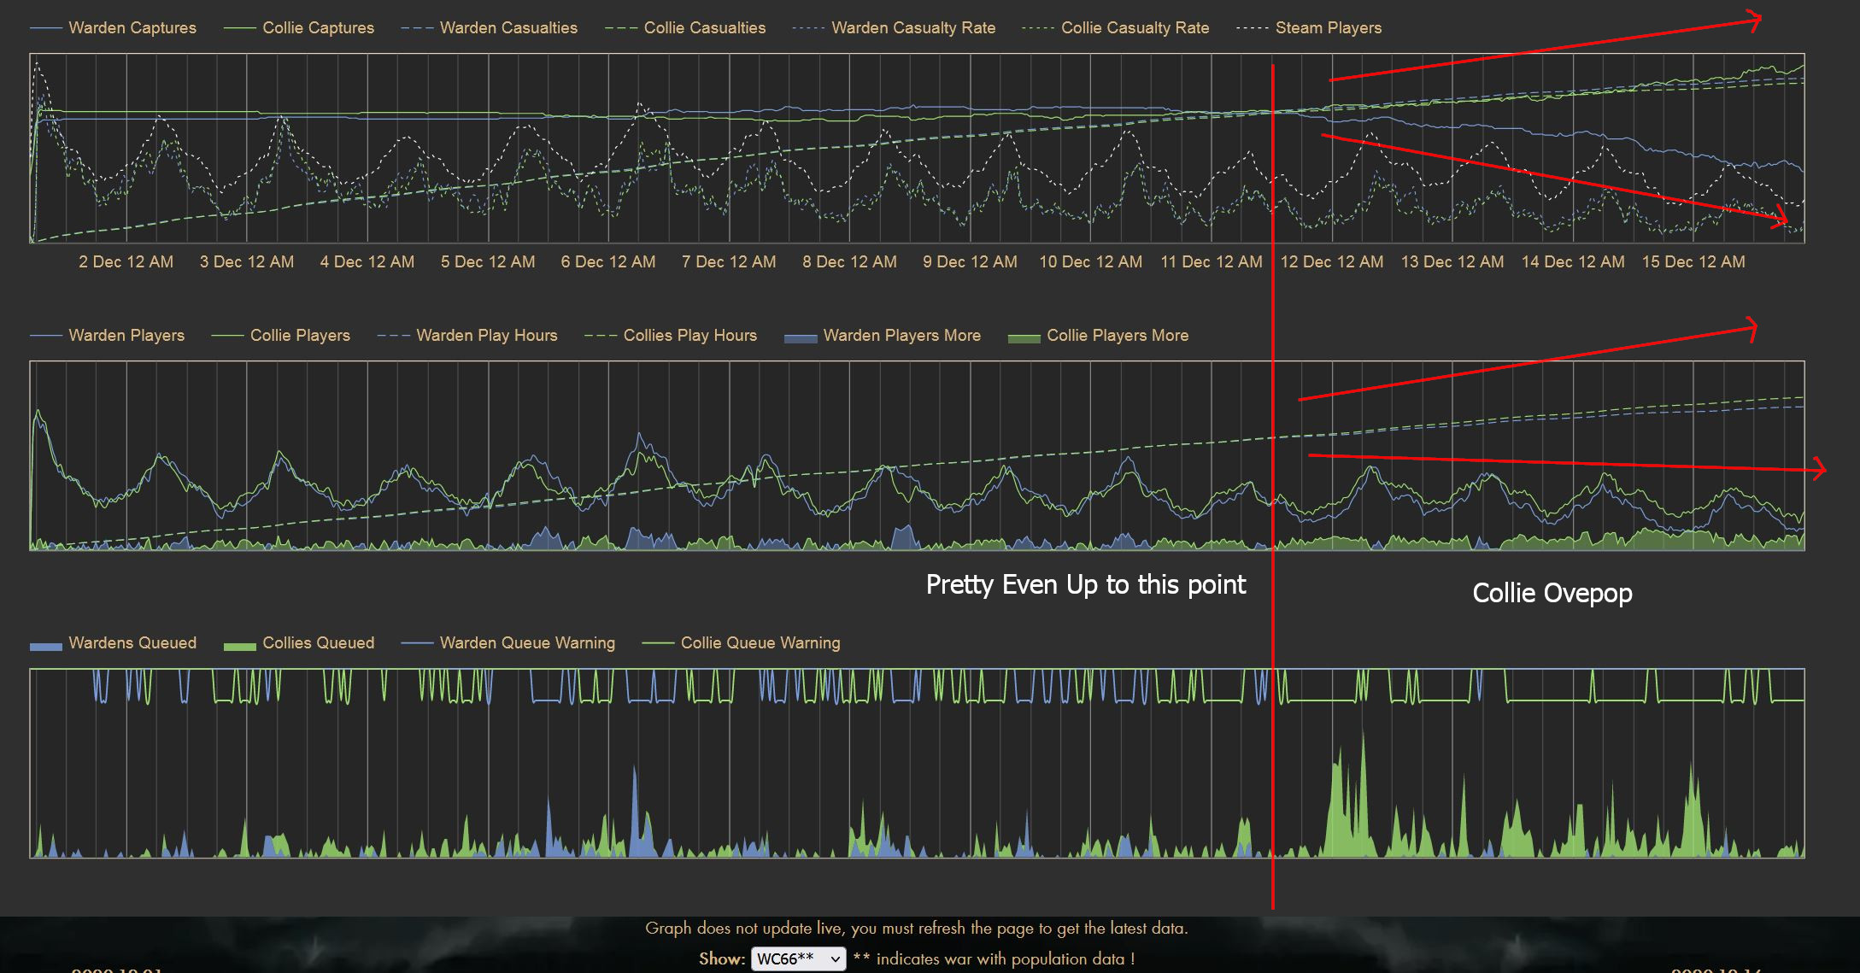This screenshot has width=1860, height=973.
Task: Toggle Collie Captures series visibility
Action: click(x=318, y=28)
